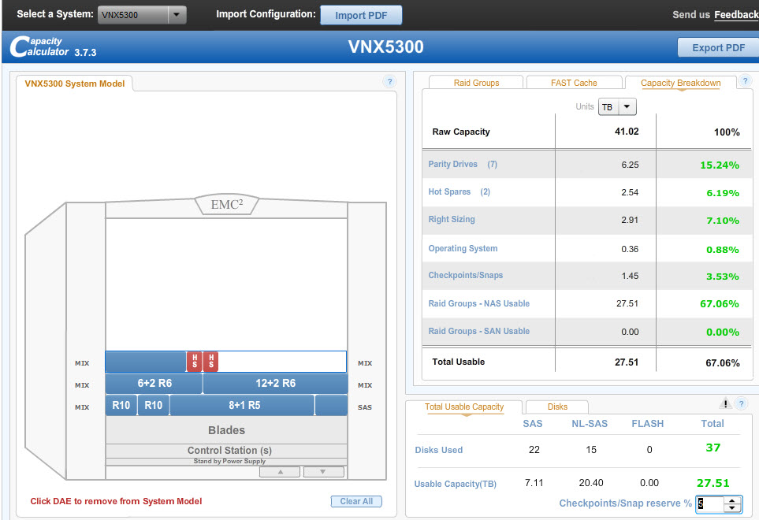Click the Parity Drives percentage 15.24%
Screen dimensions: 759x520
720,165
